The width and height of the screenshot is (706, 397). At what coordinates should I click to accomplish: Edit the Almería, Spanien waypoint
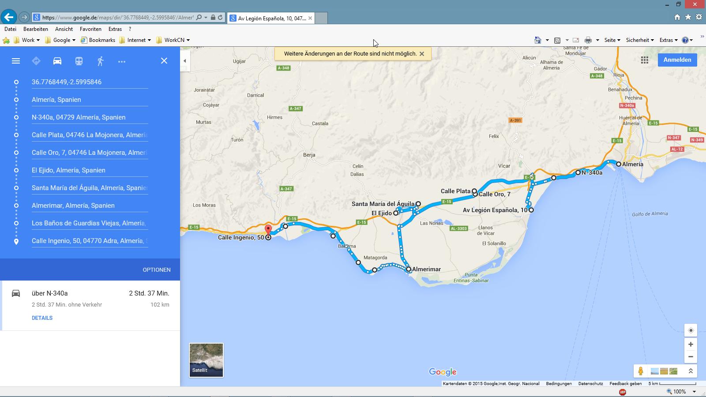point(90,100)
